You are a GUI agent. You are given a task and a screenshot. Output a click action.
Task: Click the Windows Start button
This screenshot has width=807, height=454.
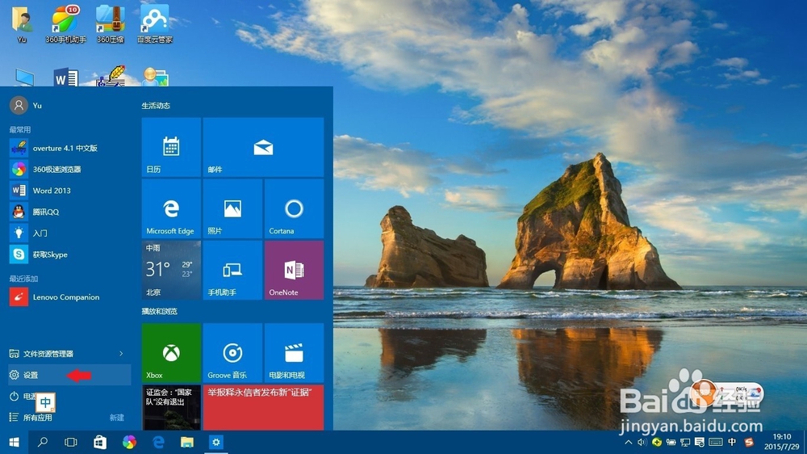[x=14, y=442]
